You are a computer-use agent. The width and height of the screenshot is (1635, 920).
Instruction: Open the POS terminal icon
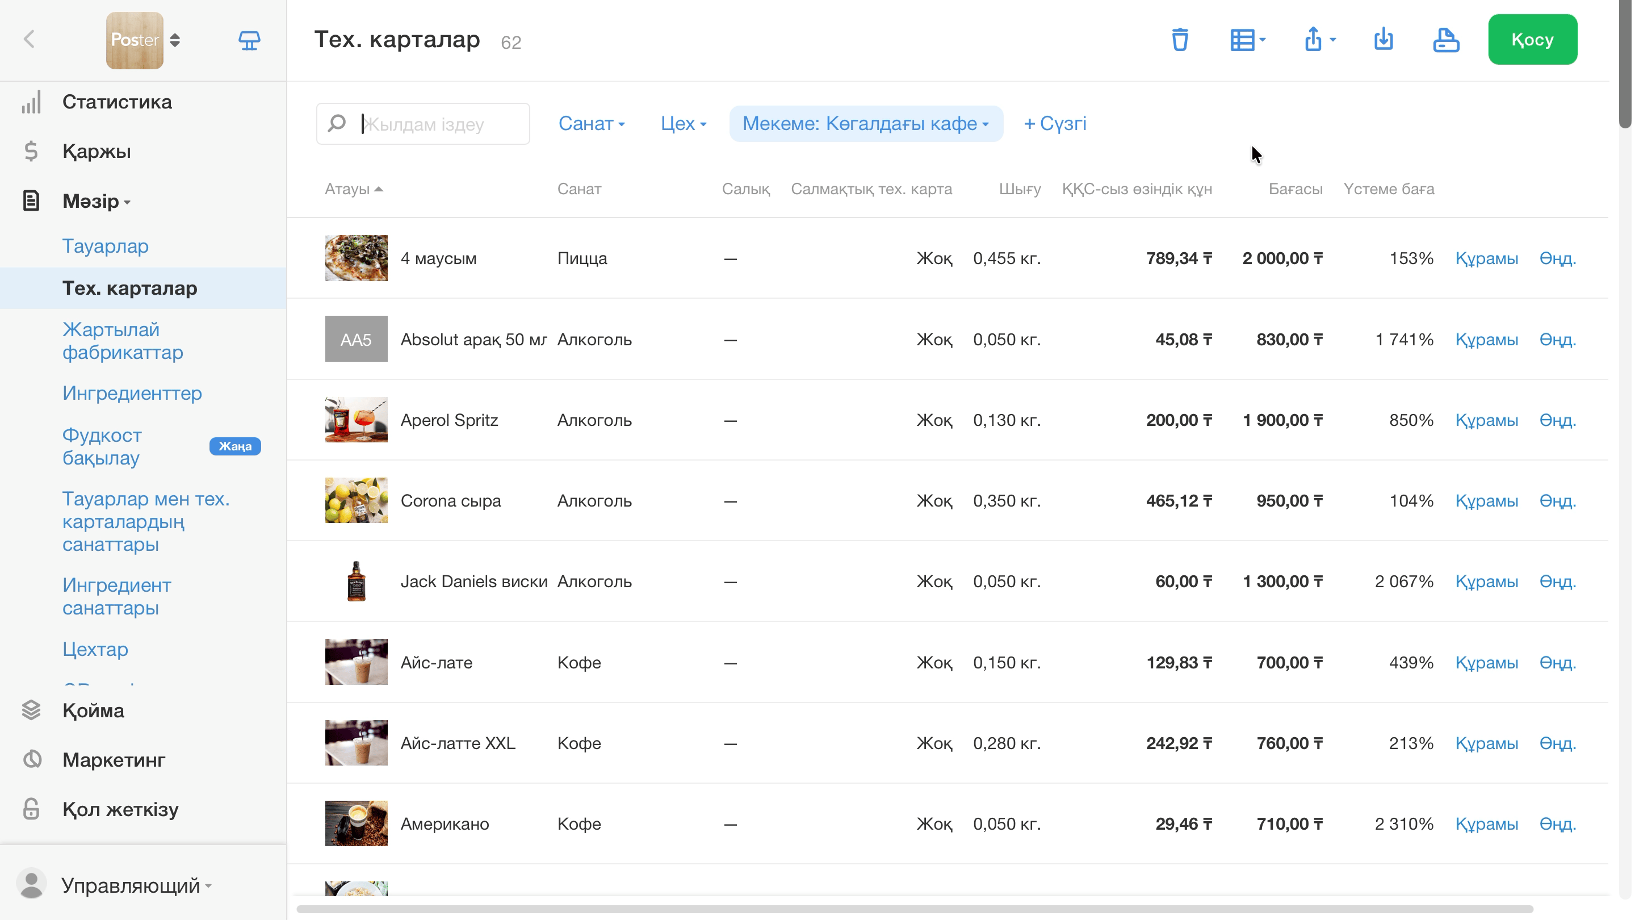tap(249, 40)
